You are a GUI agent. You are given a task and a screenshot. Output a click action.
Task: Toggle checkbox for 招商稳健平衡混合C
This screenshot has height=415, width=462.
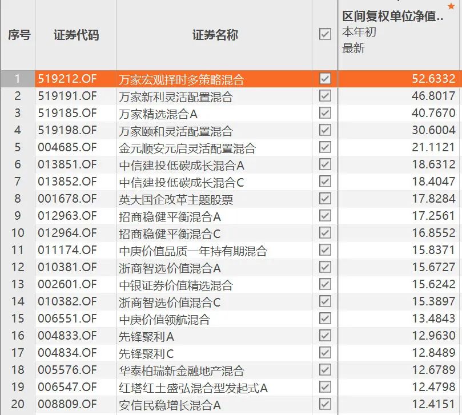(x=325, y=233)
